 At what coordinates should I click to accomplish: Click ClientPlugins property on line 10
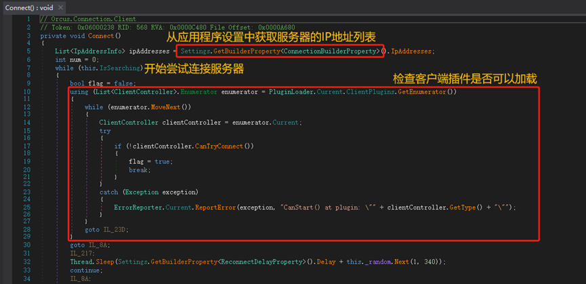click(x=370, y=92)
